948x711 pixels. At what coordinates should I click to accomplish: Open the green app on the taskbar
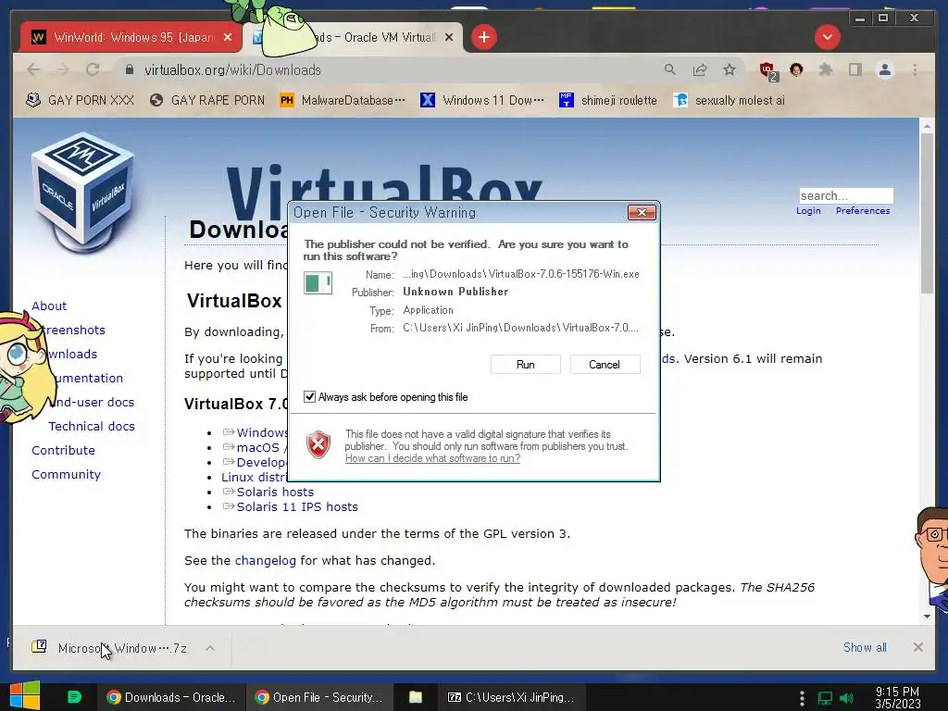click(x=74, y=696)
